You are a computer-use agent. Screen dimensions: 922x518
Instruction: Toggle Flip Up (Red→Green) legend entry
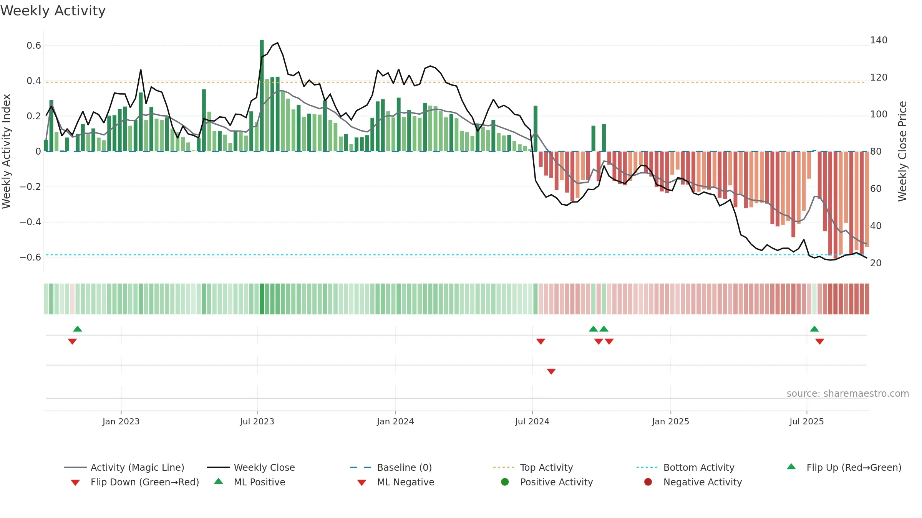click(844, 467)
